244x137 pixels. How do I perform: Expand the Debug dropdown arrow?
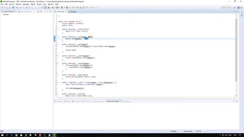(55, 8)
